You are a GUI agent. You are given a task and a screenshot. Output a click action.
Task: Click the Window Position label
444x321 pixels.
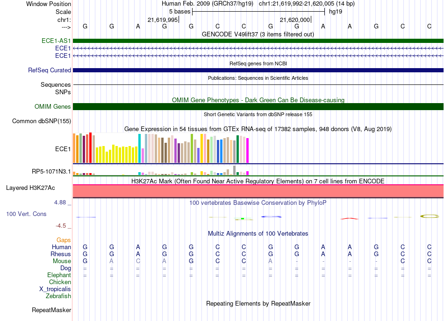(x=49, y=4)
